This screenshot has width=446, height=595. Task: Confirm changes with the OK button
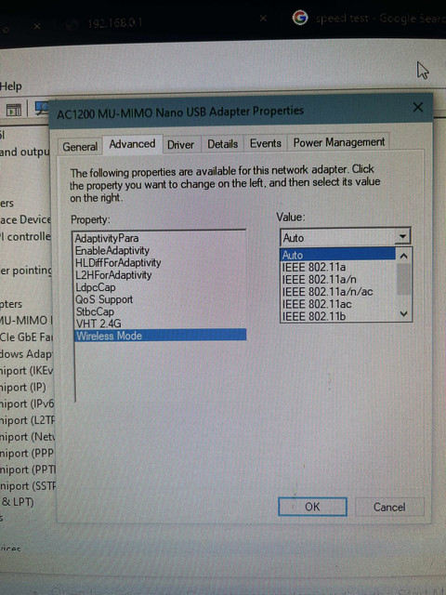point(312,507)
